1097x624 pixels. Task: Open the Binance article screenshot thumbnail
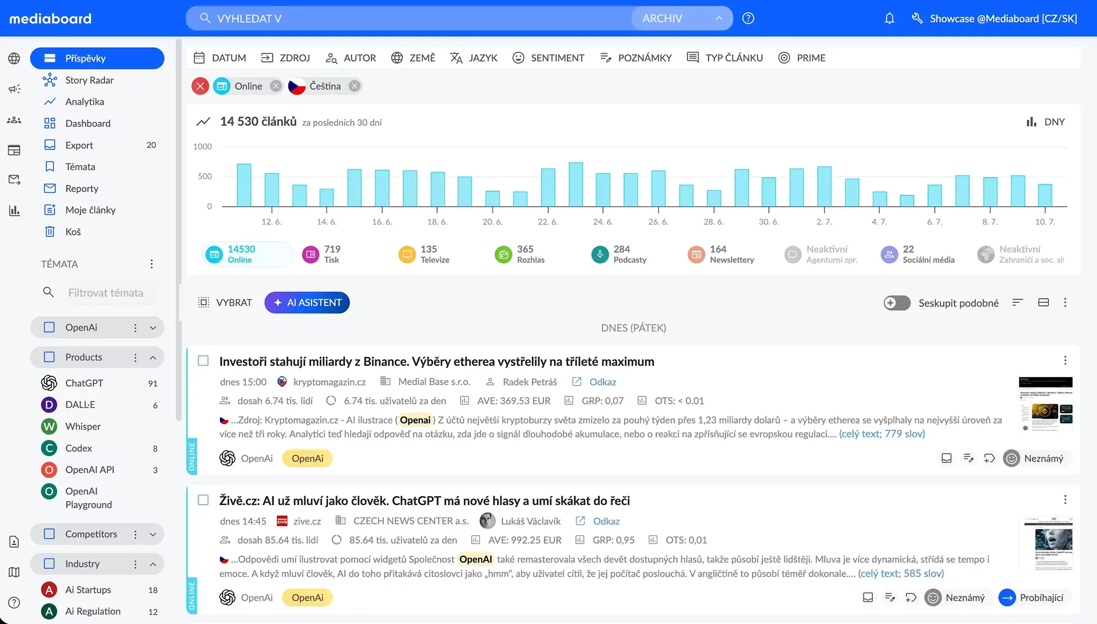point(1046,404)
